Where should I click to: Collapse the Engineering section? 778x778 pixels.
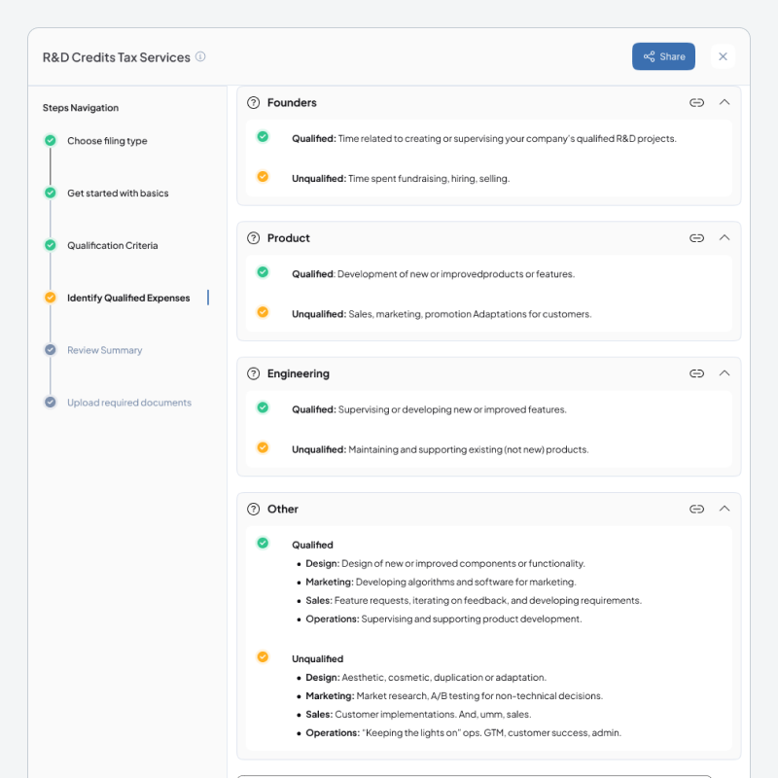(x=725, y=373)
